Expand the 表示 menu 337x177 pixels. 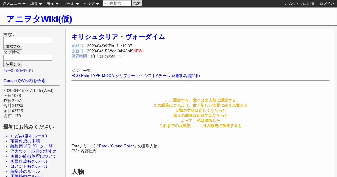pyautogui.click(x=53, y=4)
